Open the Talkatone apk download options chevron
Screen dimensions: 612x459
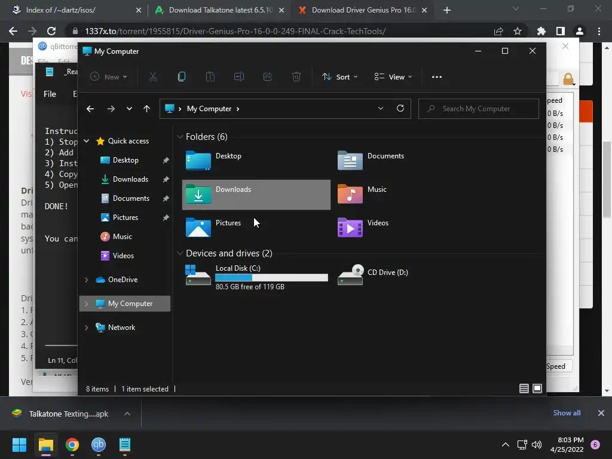tap(127, 414)
